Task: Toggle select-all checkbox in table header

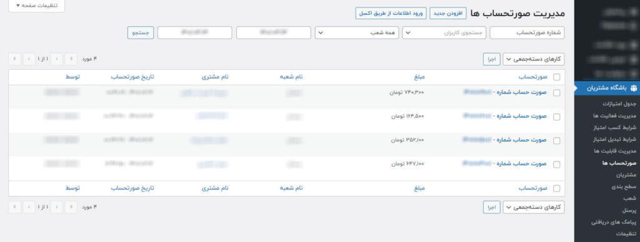Action: pyautogui.click(x=556, y=77)
